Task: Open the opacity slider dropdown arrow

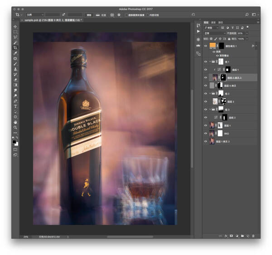Action: pos(247,33)
